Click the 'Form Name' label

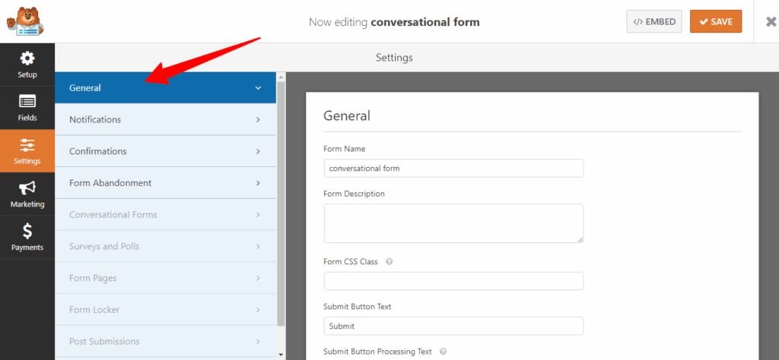[345, 149]
